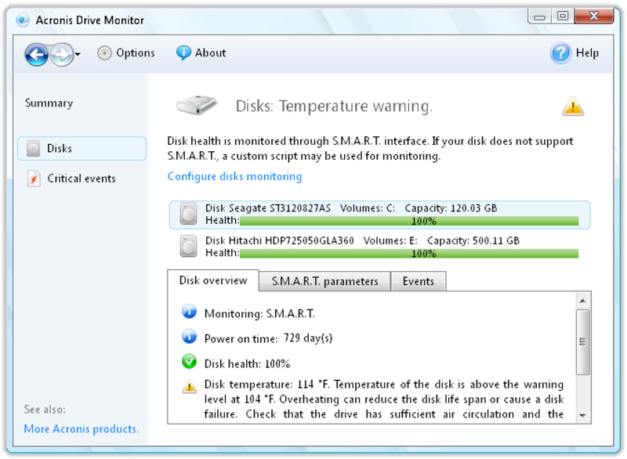Click the Acronis Drive Monitor title bar icon

click(23, 20)
